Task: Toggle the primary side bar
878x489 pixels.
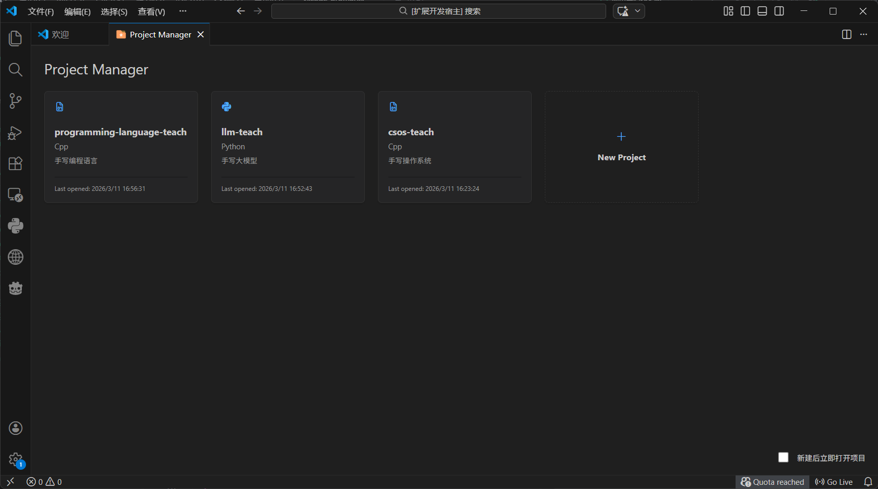Action: tap(745, 11)
